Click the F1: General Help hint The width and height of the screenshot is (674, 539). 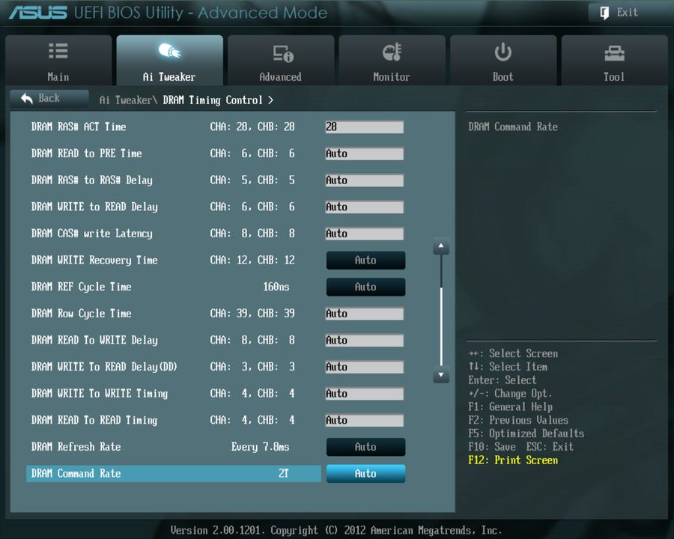pyautogui.click(x=510, y=407)
